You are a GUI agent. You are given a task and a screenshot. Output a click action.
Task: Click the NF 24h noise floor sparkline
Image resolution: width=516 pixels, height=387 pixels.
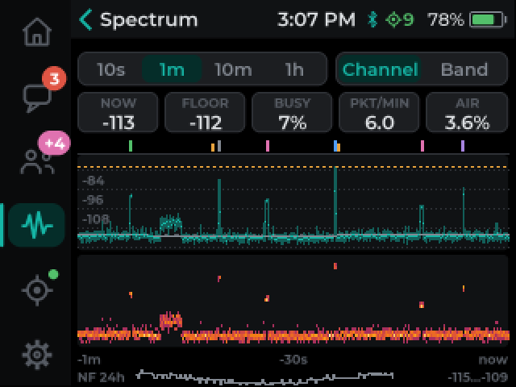click(x=265, y=377)
